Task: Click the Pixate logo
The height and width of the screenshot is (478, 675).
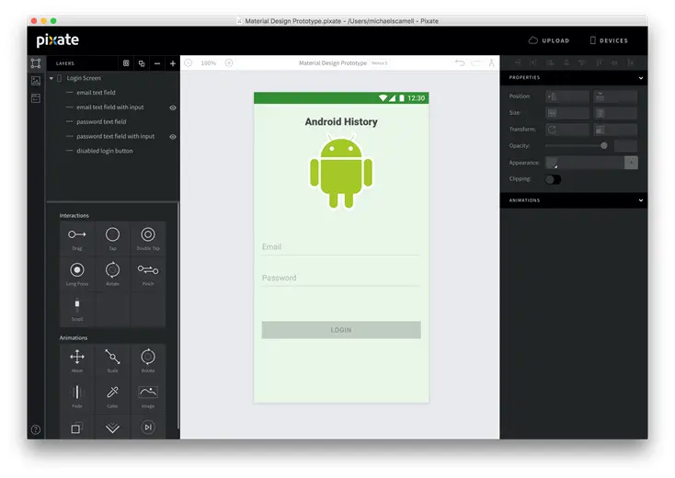Action: (x=57, y=40)
